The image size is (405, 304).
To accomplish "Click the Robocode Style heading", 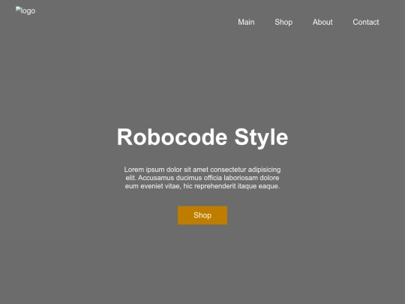I will (x=202, y=137).
